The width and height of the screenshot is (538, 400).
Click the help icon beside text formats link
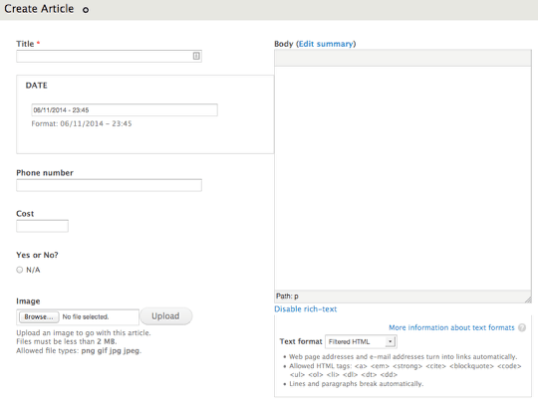point(522,327)
